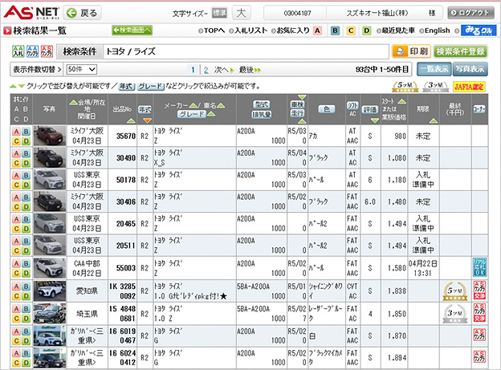This screenshot has height=370, width=501.
Task: Mark 愛知県 row as favorite A
Action: tap(16, 287)
